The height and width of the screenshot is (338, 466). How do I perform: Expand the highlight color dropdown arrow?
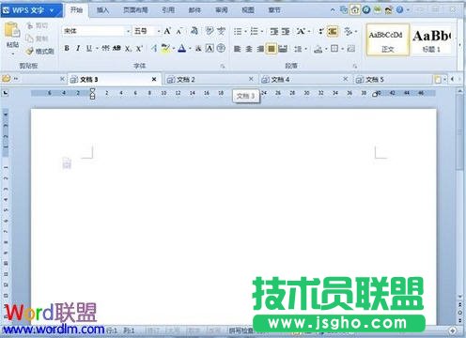[x=174, y=49]
